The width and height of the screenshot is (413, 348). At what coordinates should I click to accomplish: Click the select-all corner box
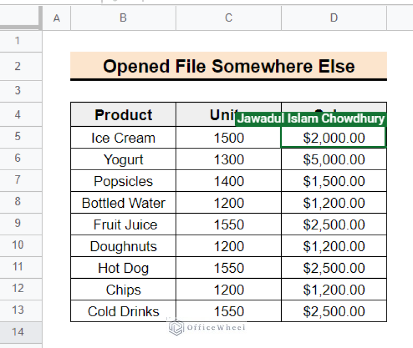tap(20, 18)
